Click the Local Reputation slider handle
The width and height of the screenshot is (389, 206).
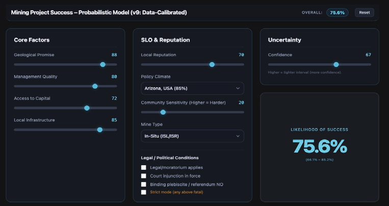(x=212, y=65)
